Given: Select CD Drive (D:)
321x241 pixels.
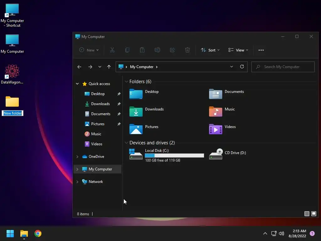Looking at the screenshot, I should point(228,154).
